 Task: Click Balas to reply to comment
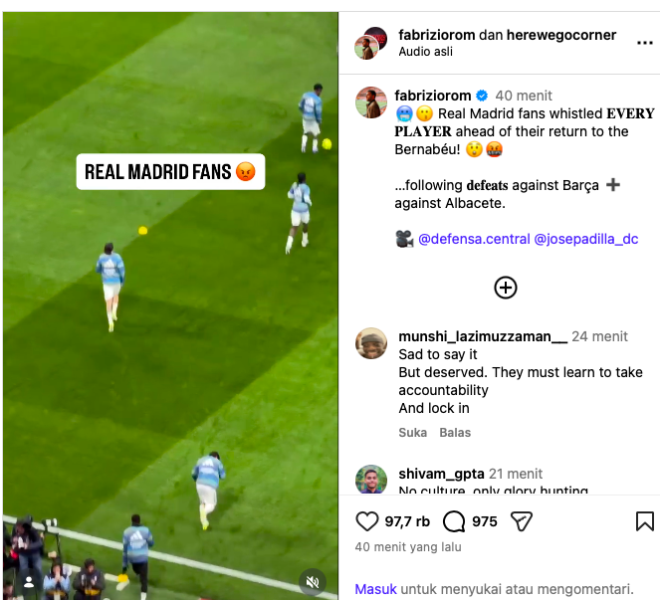(455, 433)
